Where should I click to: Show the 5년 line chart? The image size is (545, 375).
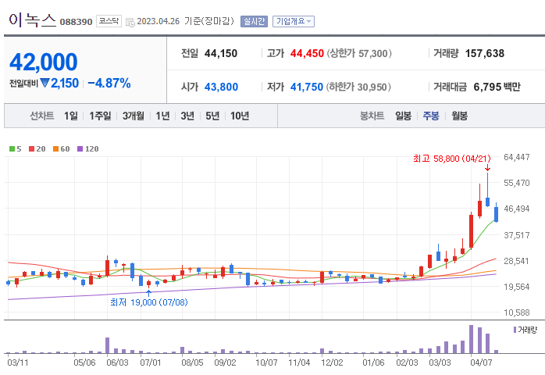click(x=212, y=116)
